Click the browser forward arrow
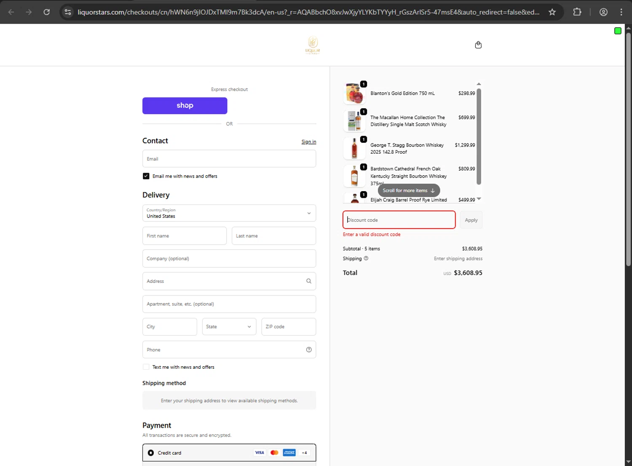The width and height of the screenshot is (632, 466). (x=29, y=12)
